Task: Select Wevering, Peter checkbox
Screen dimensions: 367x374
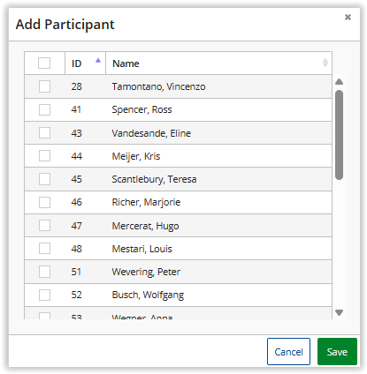Action: point(44,272)
